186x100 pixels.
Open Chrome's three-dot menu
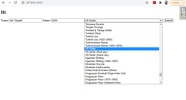click(x=183, y=3)
